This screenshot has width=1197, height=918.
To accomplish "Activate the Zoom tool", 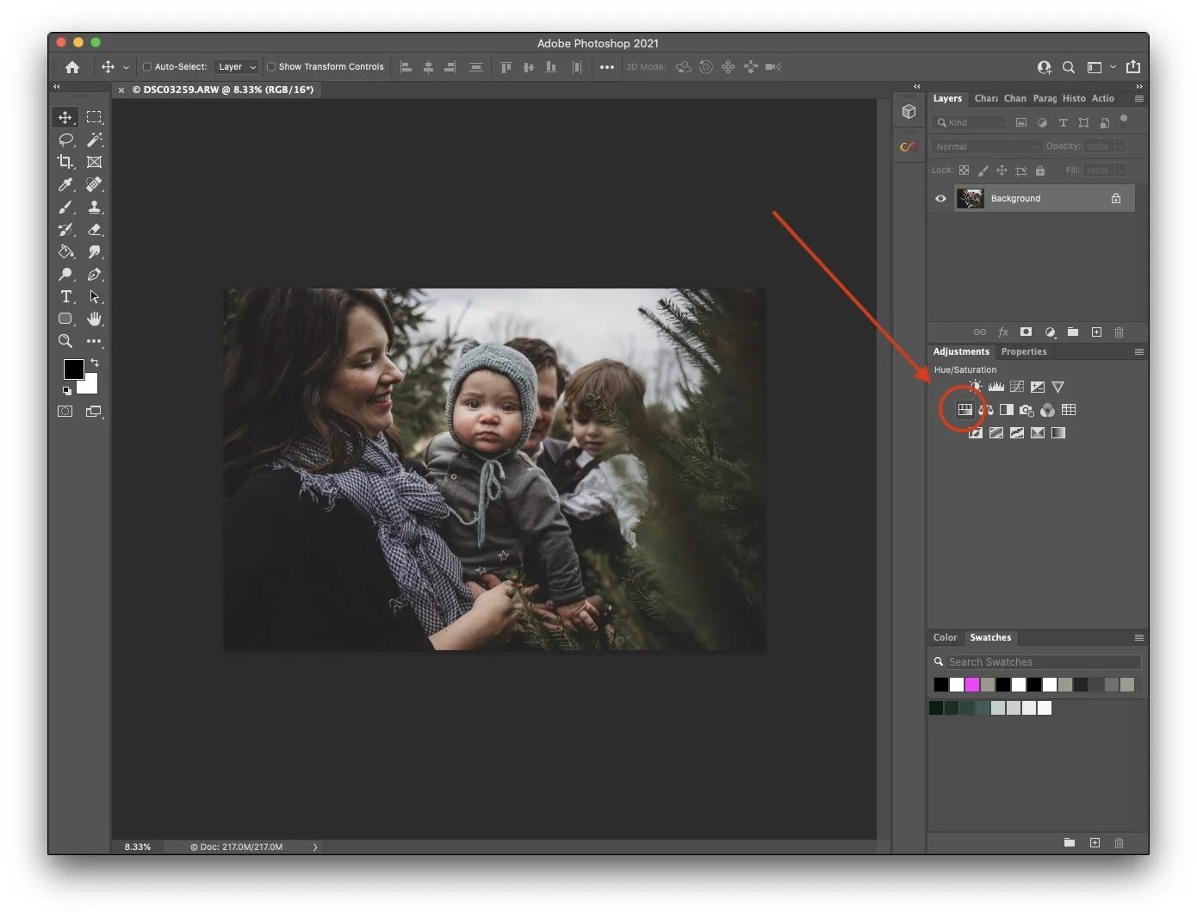I will (x=65, y=341).
